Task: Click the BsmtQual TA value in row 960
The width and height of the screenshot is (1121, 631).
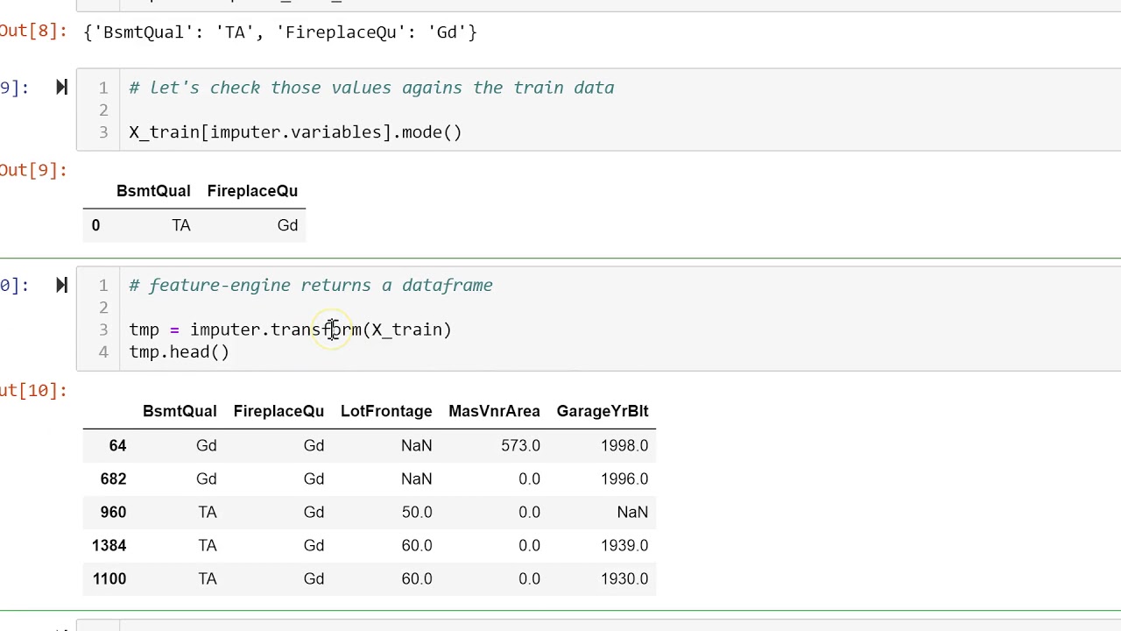Action: tap(208, 512)
